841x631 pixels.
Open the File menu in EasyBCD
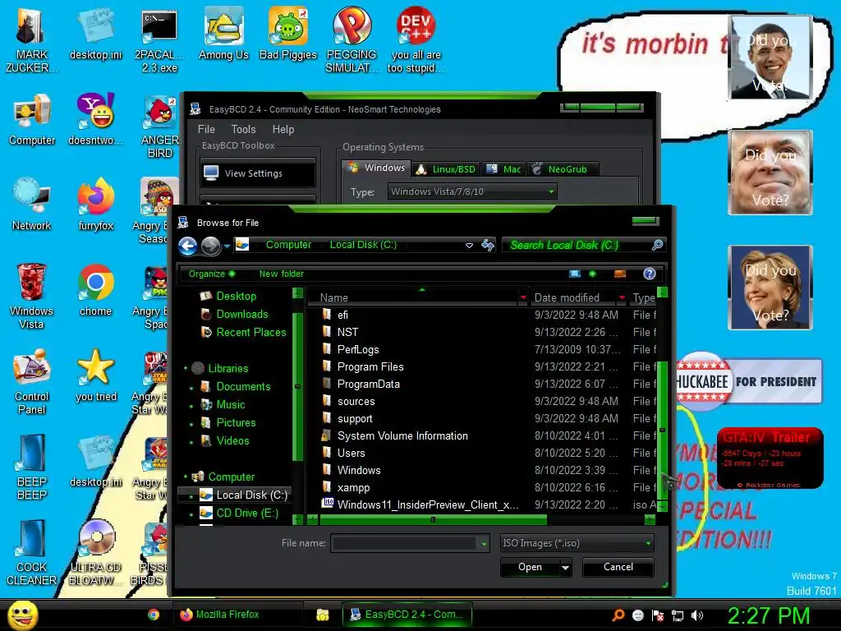[206, 129]
